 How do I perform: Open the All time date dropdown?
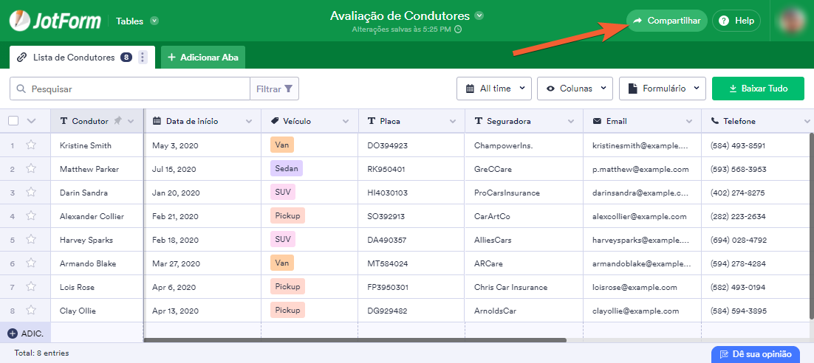(493, 89)
